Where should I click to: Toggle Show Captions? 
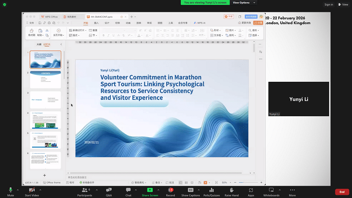191,190
